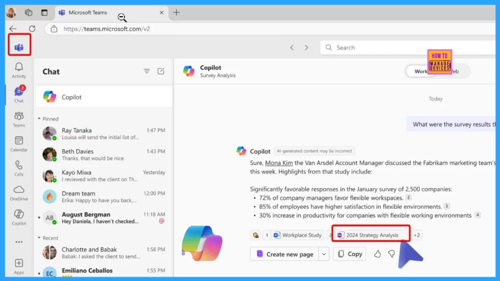The height and width of the screenshot is (281, 500).
Task: Click the AI-generated content may be incorrect label
Action: tap(314, 151)
